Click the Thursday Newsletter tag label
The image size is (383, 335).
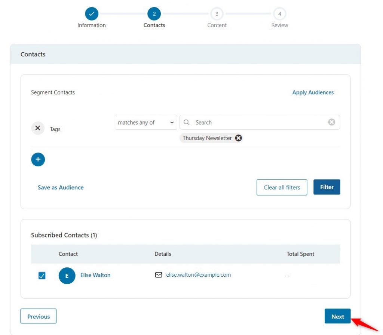(x=207, y=138)
